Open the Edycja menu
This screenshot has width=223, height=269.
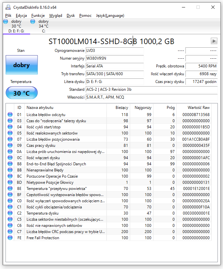point(21,16)
